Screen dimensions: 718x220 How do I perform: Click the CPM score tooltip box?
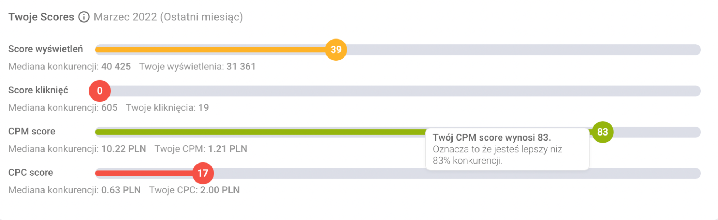coord(507,149)
